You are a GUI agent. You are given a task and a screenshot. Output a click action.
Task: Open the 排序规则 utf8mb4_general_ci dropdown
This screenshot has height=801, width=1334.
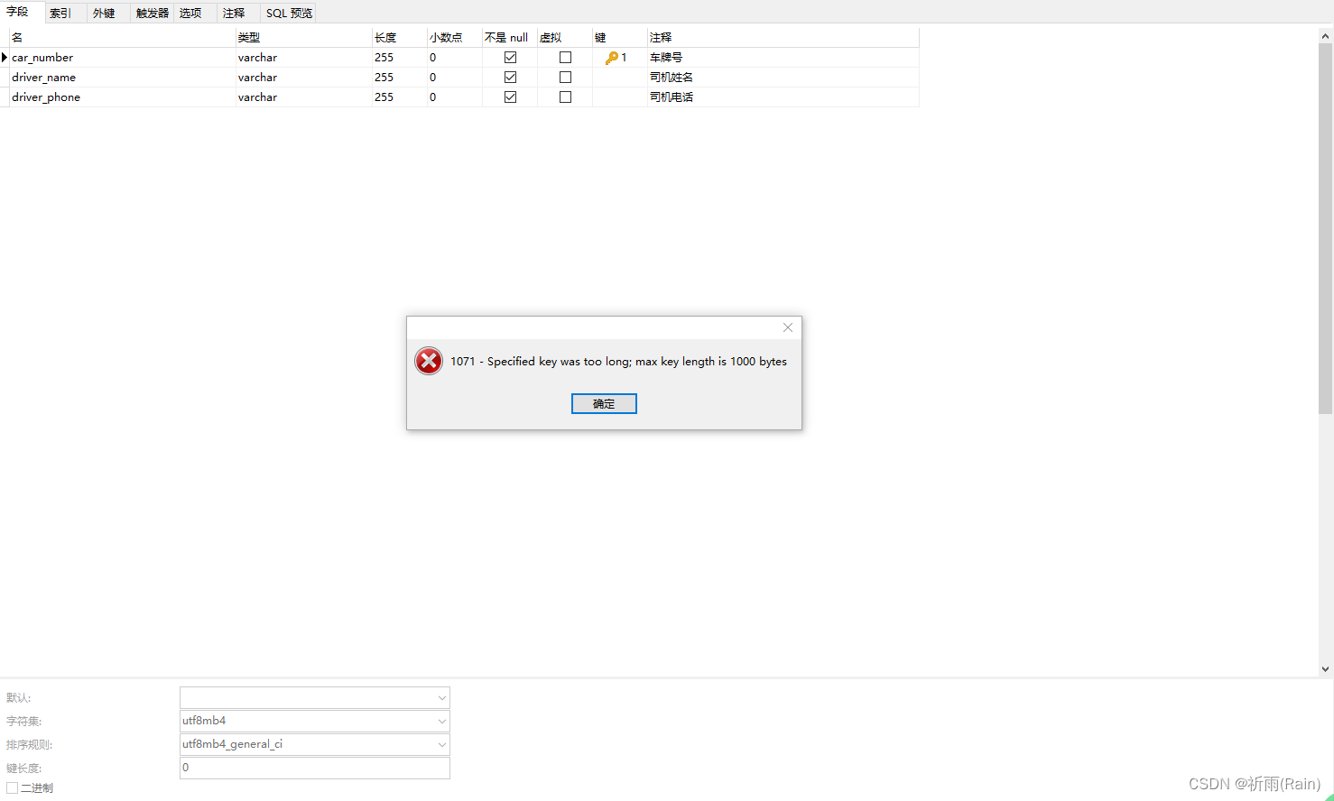pos(441,745)
